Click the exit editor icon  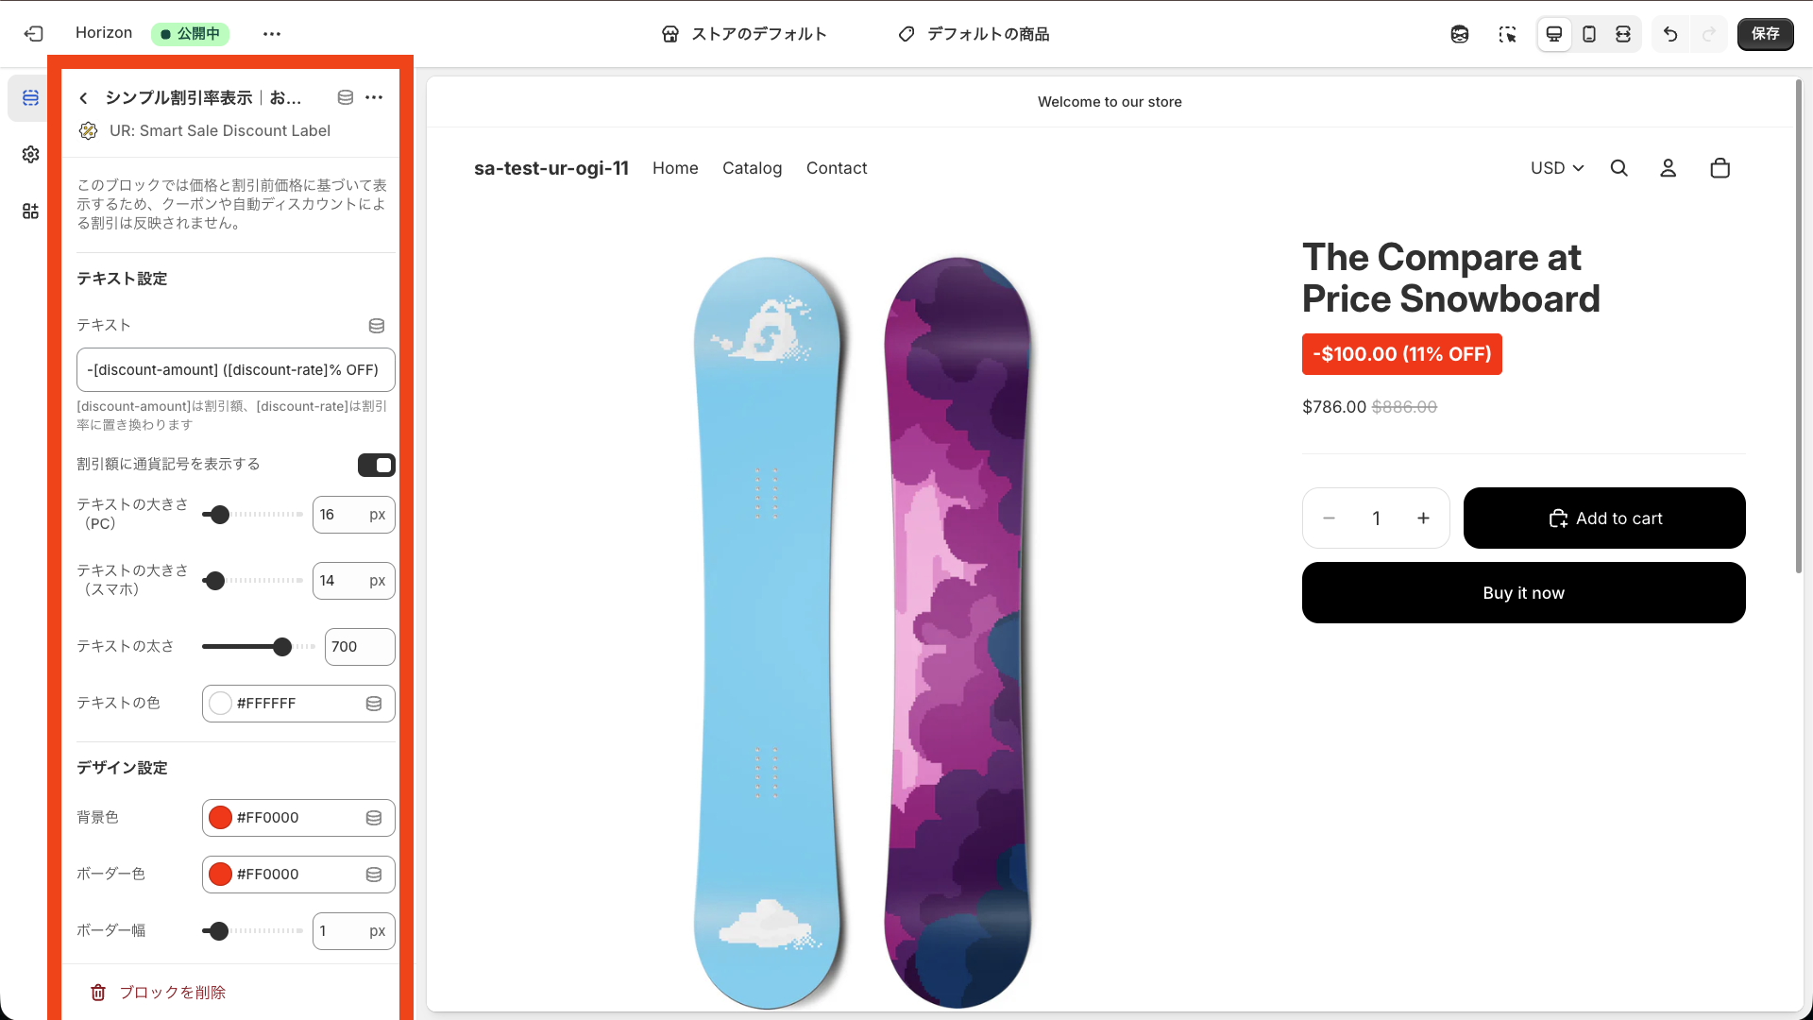(x=34, y=34)
